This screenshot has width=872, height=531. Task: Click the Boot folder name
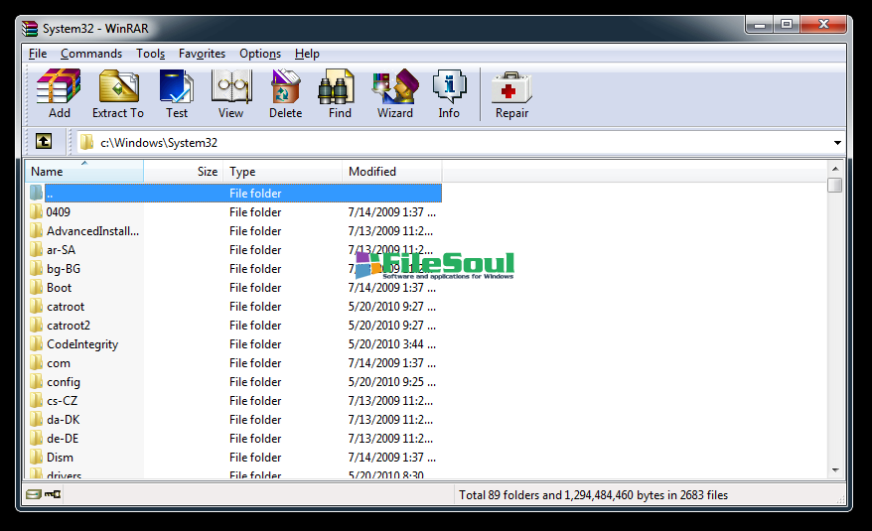(x=59, y=288)
